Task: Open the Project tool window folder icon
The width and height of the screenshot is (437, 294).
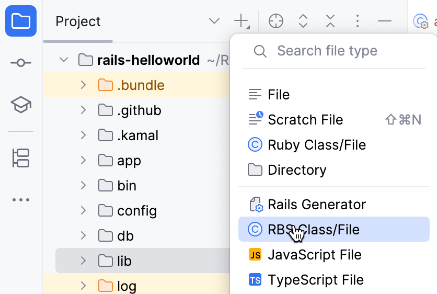Action: 21,21
